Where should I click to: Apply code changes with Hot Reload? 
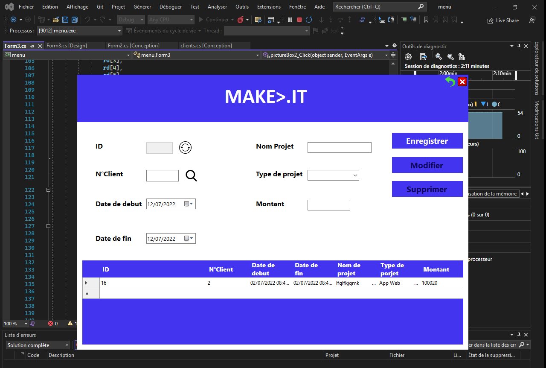tap(241, 19)
